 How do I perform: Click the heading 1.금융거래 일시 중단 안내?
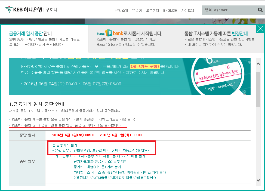tap(37, 104)
